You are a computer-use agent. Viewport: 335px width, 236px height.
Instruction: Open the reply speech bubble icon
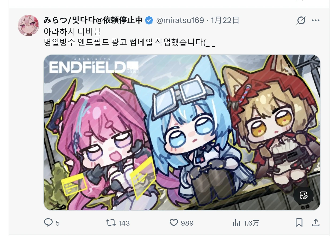pos(48,223)
